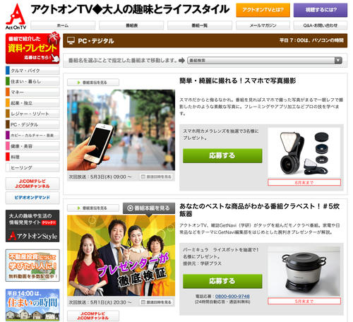The width and height of the screenshot is (353, 322).
Task: Click 応募する for the smartphone camera lens
Action: click(222, 155)
